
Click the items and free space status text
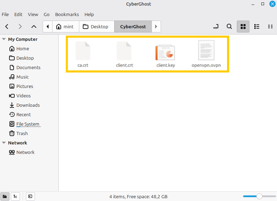tap(138, 196)
